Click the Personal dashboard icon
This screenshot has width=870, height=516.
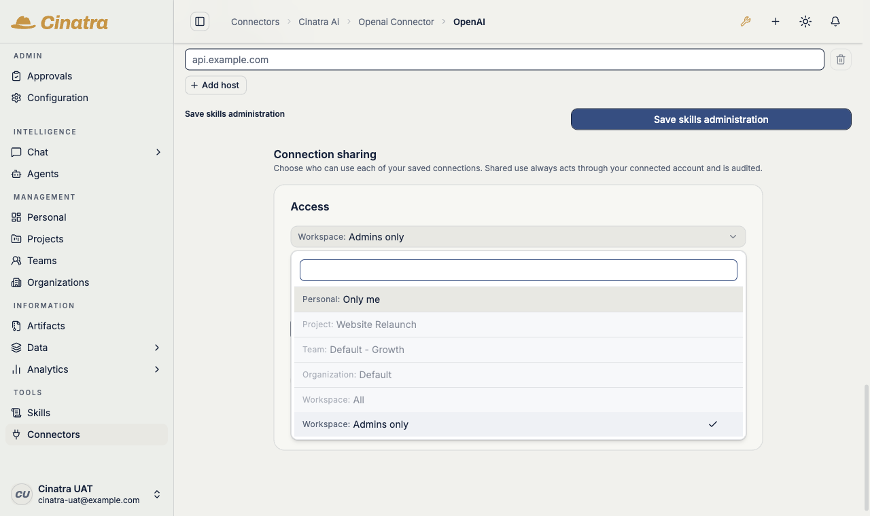[x=16, y=217]
